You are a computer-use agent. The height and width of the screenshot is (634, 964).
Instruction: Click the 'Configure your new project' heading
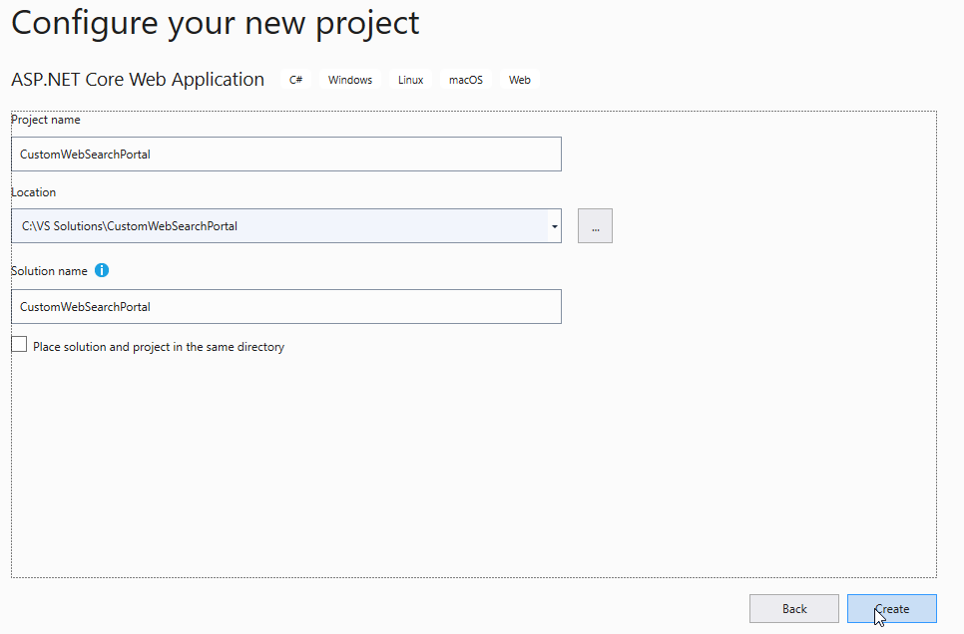tap(216, 23)
